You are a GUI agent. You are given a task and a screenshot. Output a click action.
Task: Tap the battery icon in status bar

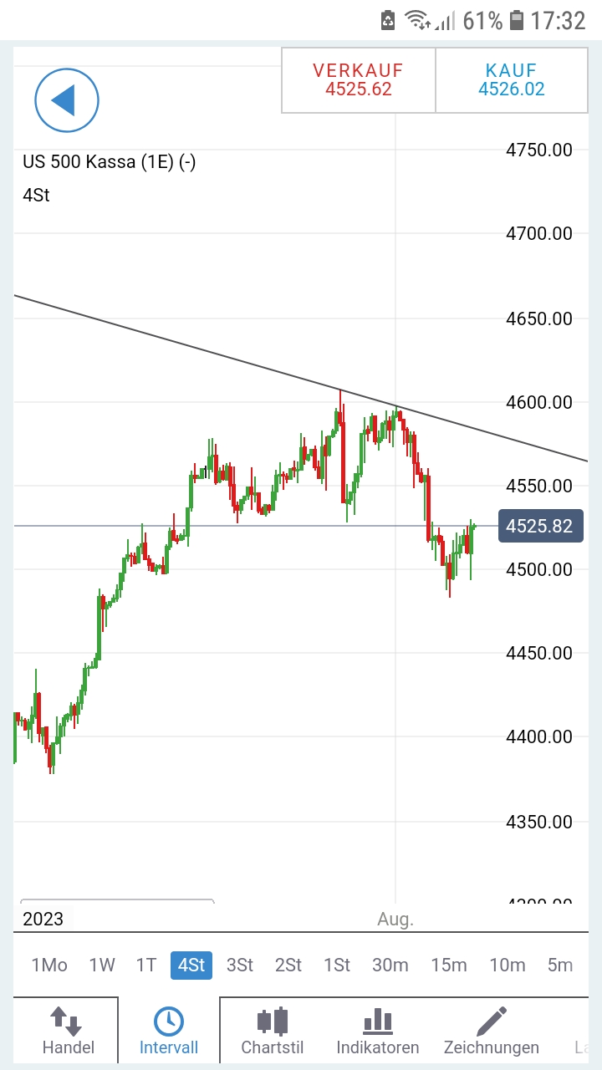pos(516,20)
